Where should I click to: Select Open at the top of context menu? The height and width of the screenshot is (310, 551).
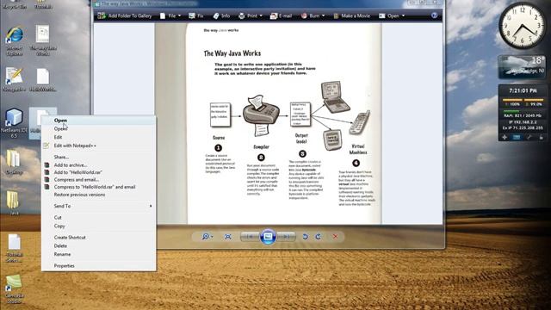pos(98,121)
